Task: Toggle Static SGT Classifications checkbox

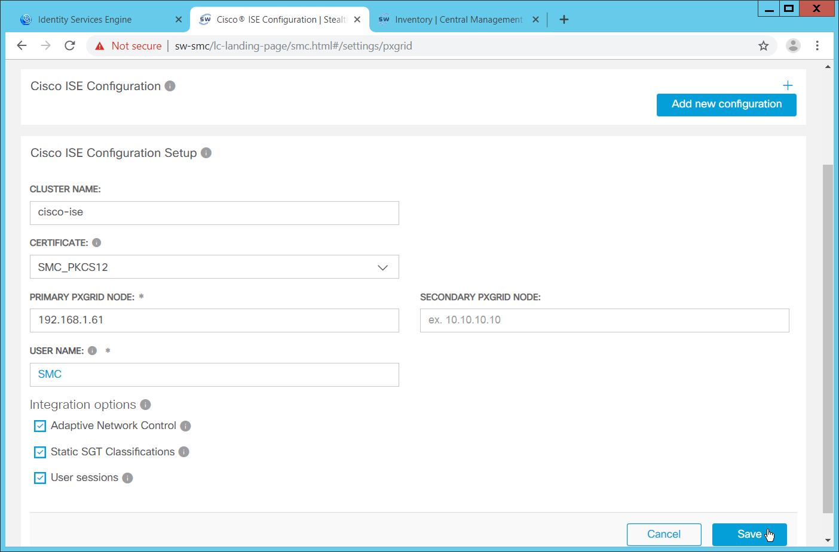Action: (x=40, y=452)
